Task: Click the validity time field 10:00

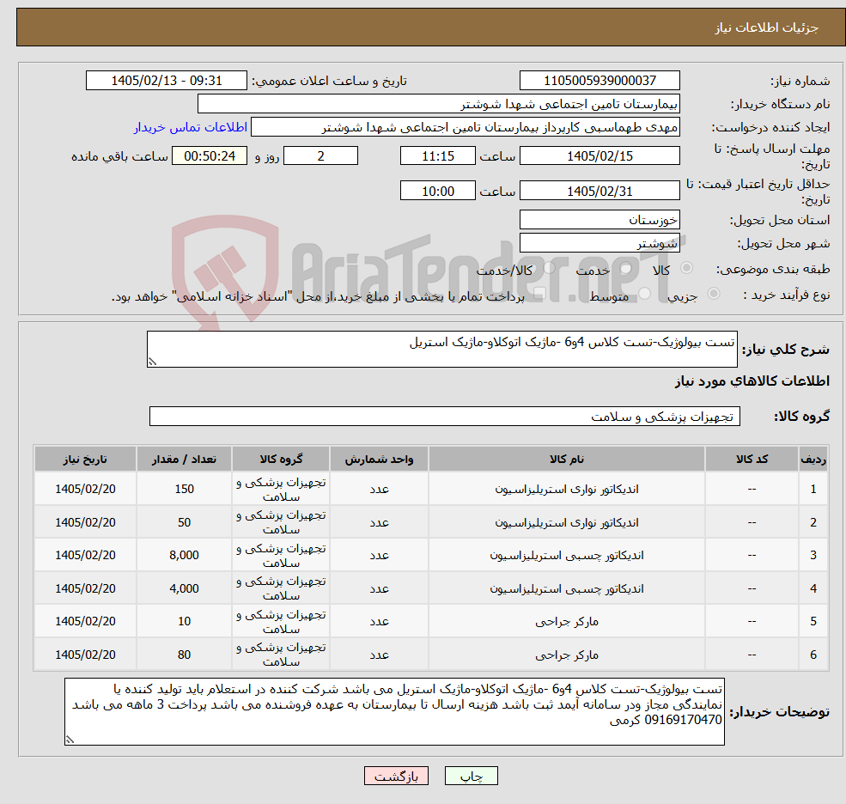Action: (x=437, y=191)
